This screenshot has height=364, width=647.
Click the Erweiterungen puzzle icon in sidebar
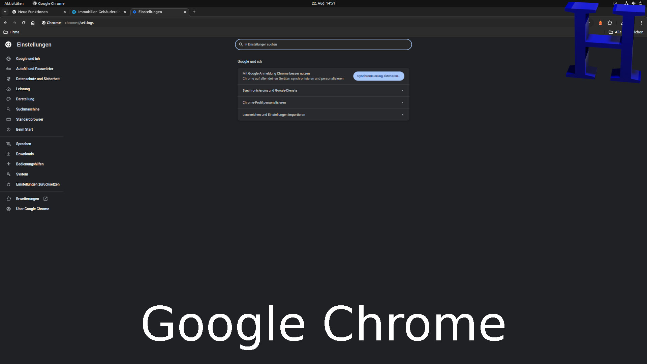[8, 199]
